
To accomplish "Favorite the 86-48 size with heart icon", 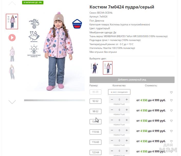I will point(171,92).
